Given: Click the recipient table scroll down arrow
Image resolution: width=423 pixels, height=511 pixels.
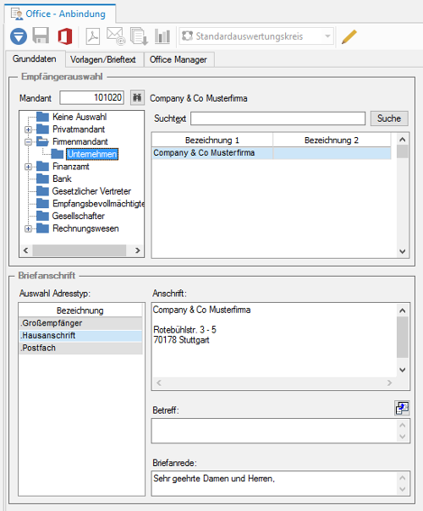Looking at the screenshot, I should [x=403, y=251].
